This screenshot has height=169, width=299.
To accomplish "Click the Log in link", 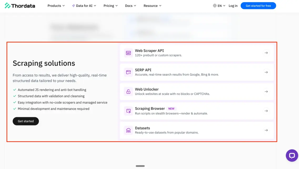I will pyautogui.click(x=233, y=6).
